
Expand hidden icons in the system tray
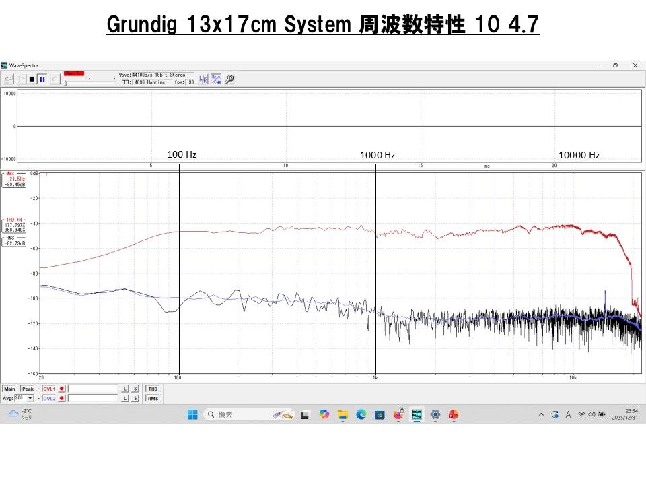(x=542, y=414)
